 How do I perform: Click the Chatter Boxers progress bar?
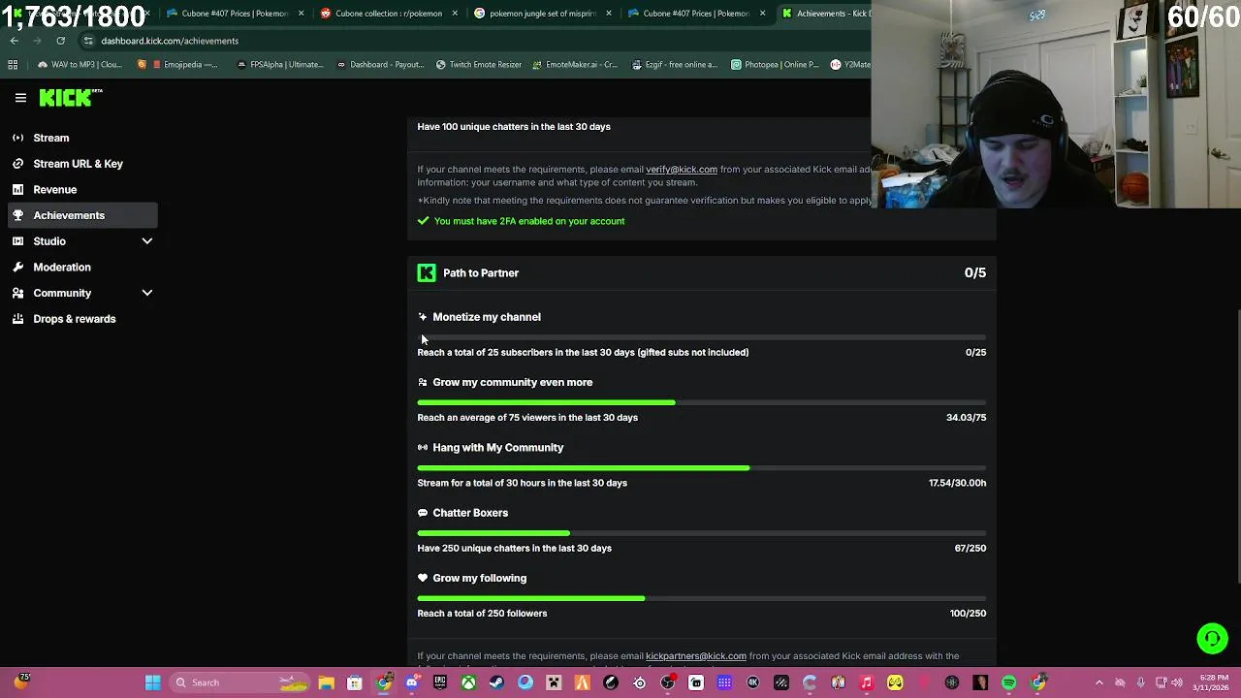tap(702, 533)
